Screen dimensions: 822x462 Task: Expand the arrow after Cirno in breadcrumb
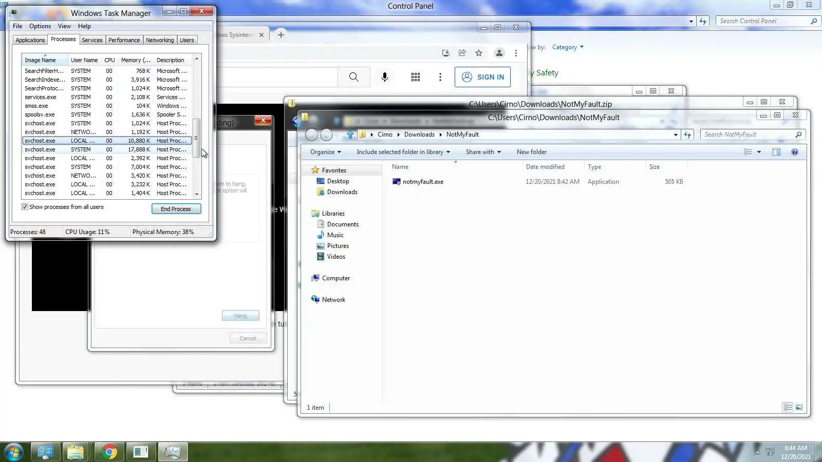pyautogui.click(x=398, y=134)
